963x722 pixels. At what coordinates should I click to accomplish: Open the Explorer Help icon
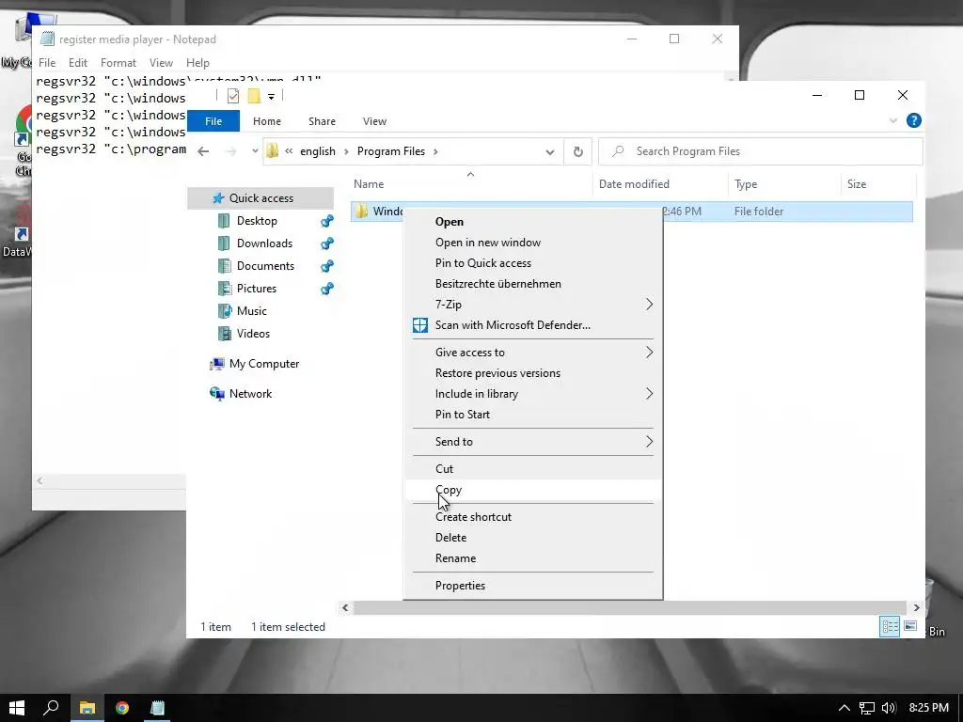[914, 120]
